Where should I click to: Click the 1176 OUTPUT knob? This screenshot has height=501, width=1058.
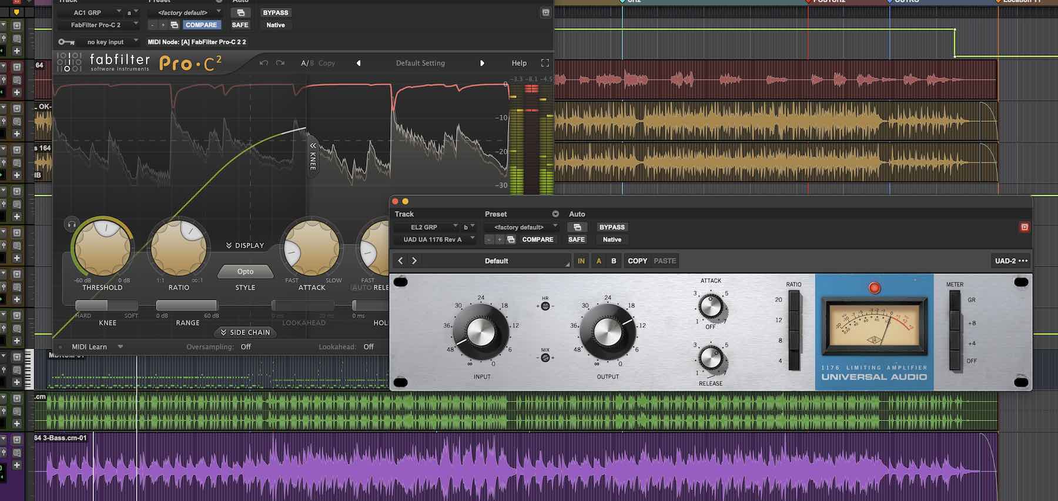tap(608, 332)
